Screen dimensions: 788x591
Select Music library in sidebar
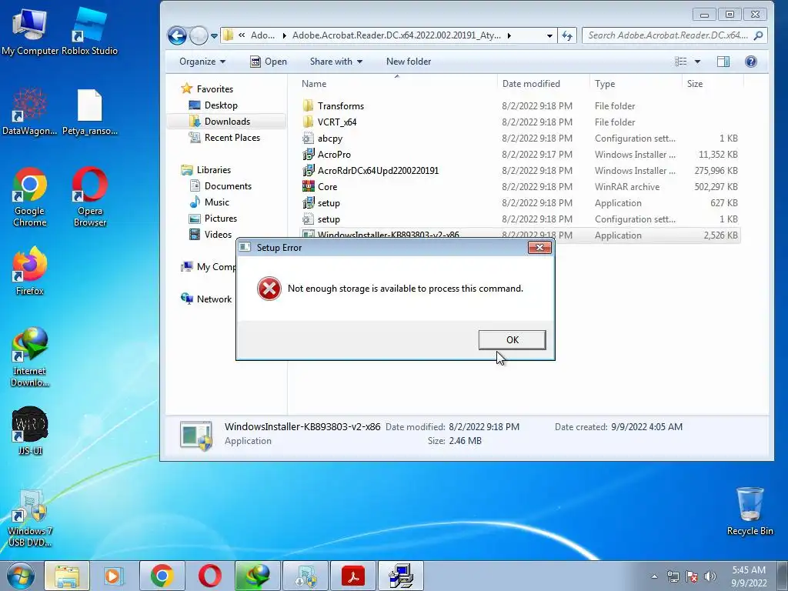[209, 202]
